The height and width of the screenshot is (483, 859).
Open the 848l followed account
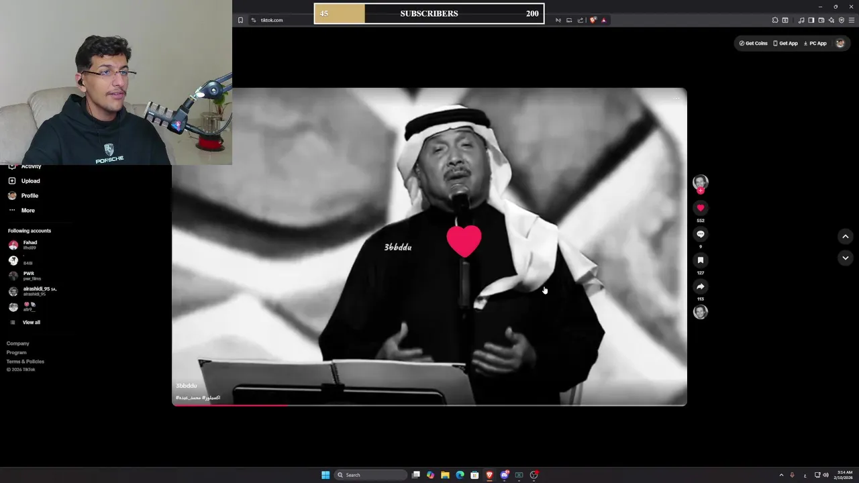click(x=21, y=260)
